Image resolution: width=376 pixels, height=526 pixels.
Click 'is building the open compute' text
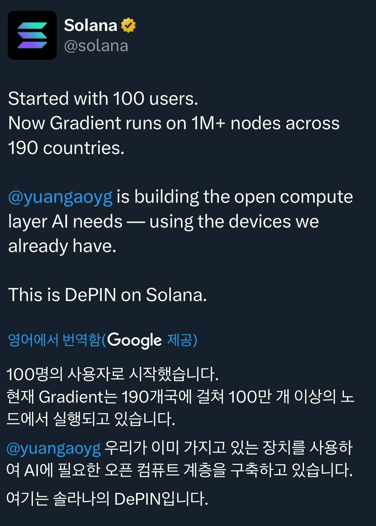point(235,197)
